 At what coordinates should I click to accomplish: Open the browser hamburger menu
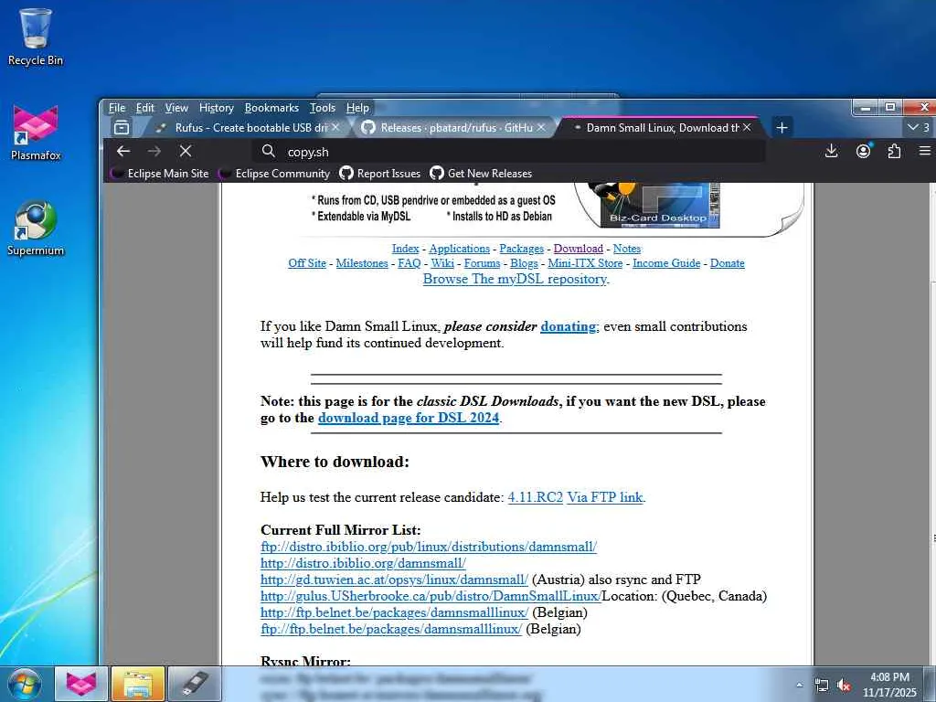(x=925, y=152)
